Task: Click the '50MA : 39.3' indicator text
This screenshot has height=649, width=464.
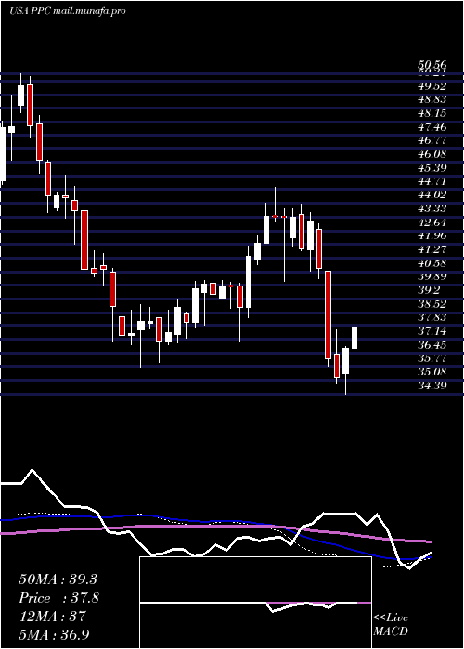Action: tap(58, 579)
